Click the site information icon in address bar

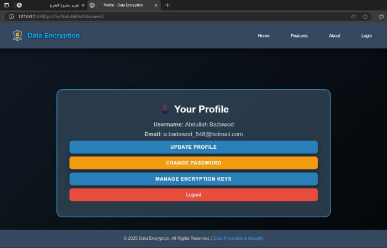11,17
